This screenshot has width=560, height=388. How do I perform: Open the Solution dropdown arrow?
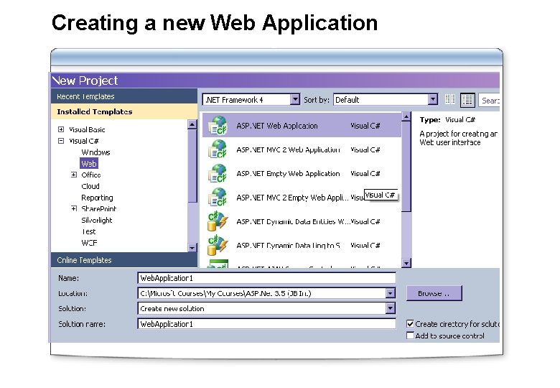tap(391, 308)
